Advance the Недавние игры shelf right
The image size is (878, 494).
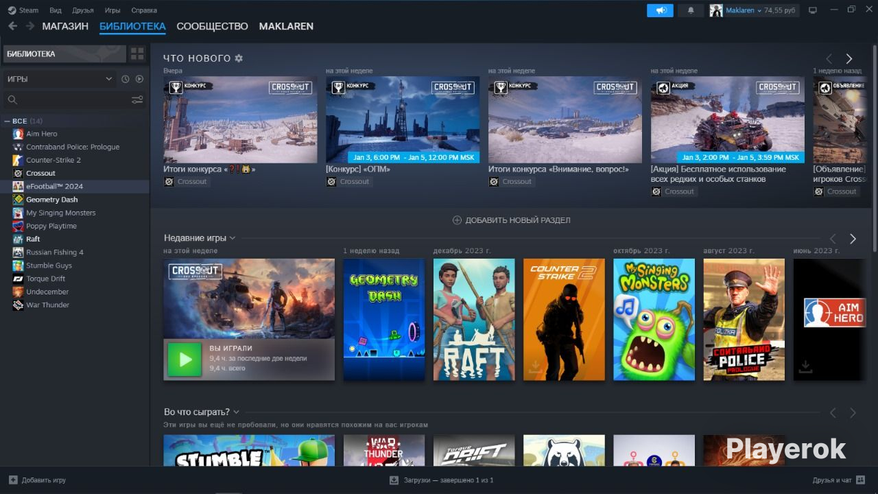(x=853, y=239)
